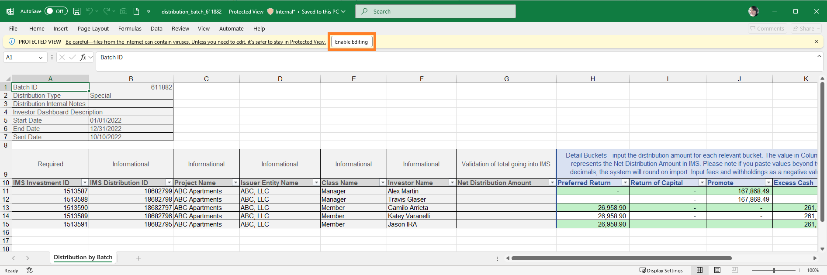Switch to Page Layout view in the status bar
Screen dimensions: 827x275
point(717,270)
